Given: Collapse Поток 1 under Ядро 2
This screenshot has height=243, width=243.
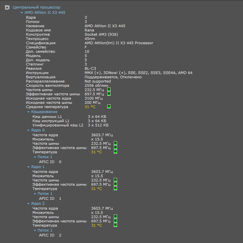Looking at the screenshot, I should tap(35, 231).
